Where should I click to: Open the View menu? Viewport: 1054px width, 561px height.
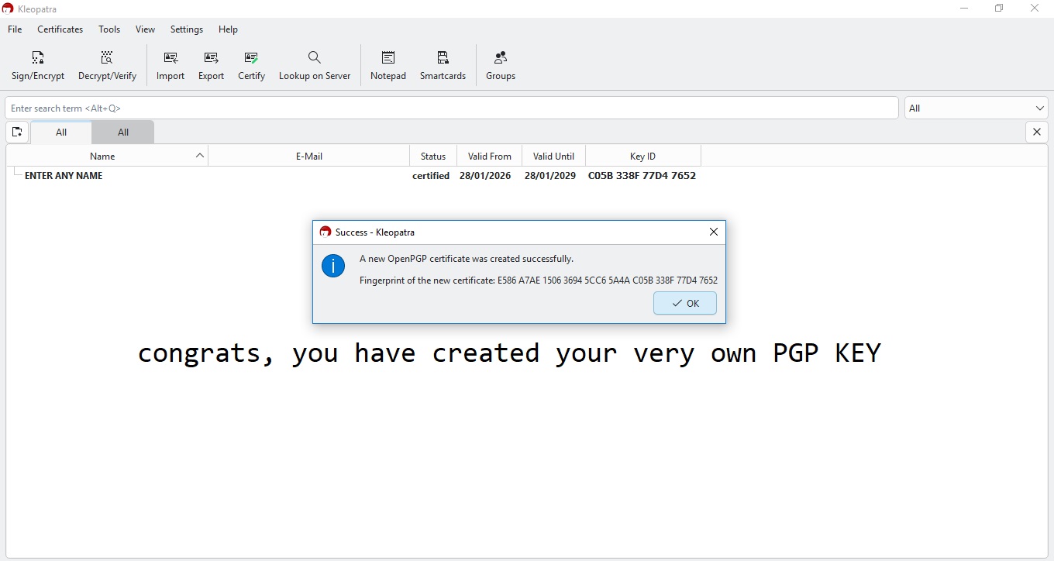click(146, 29)
